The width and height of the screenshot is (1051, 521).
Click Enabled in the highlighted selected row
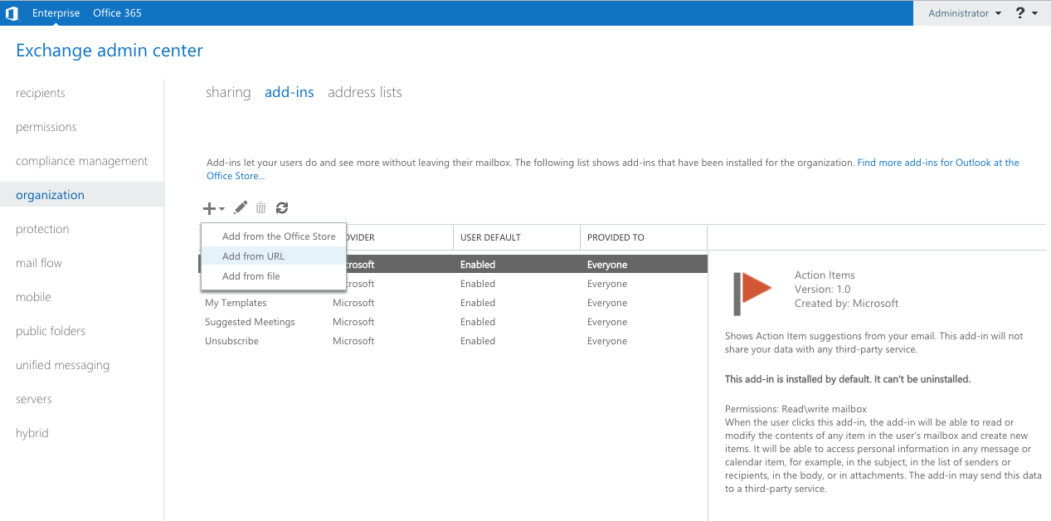(x=478, y=265)
